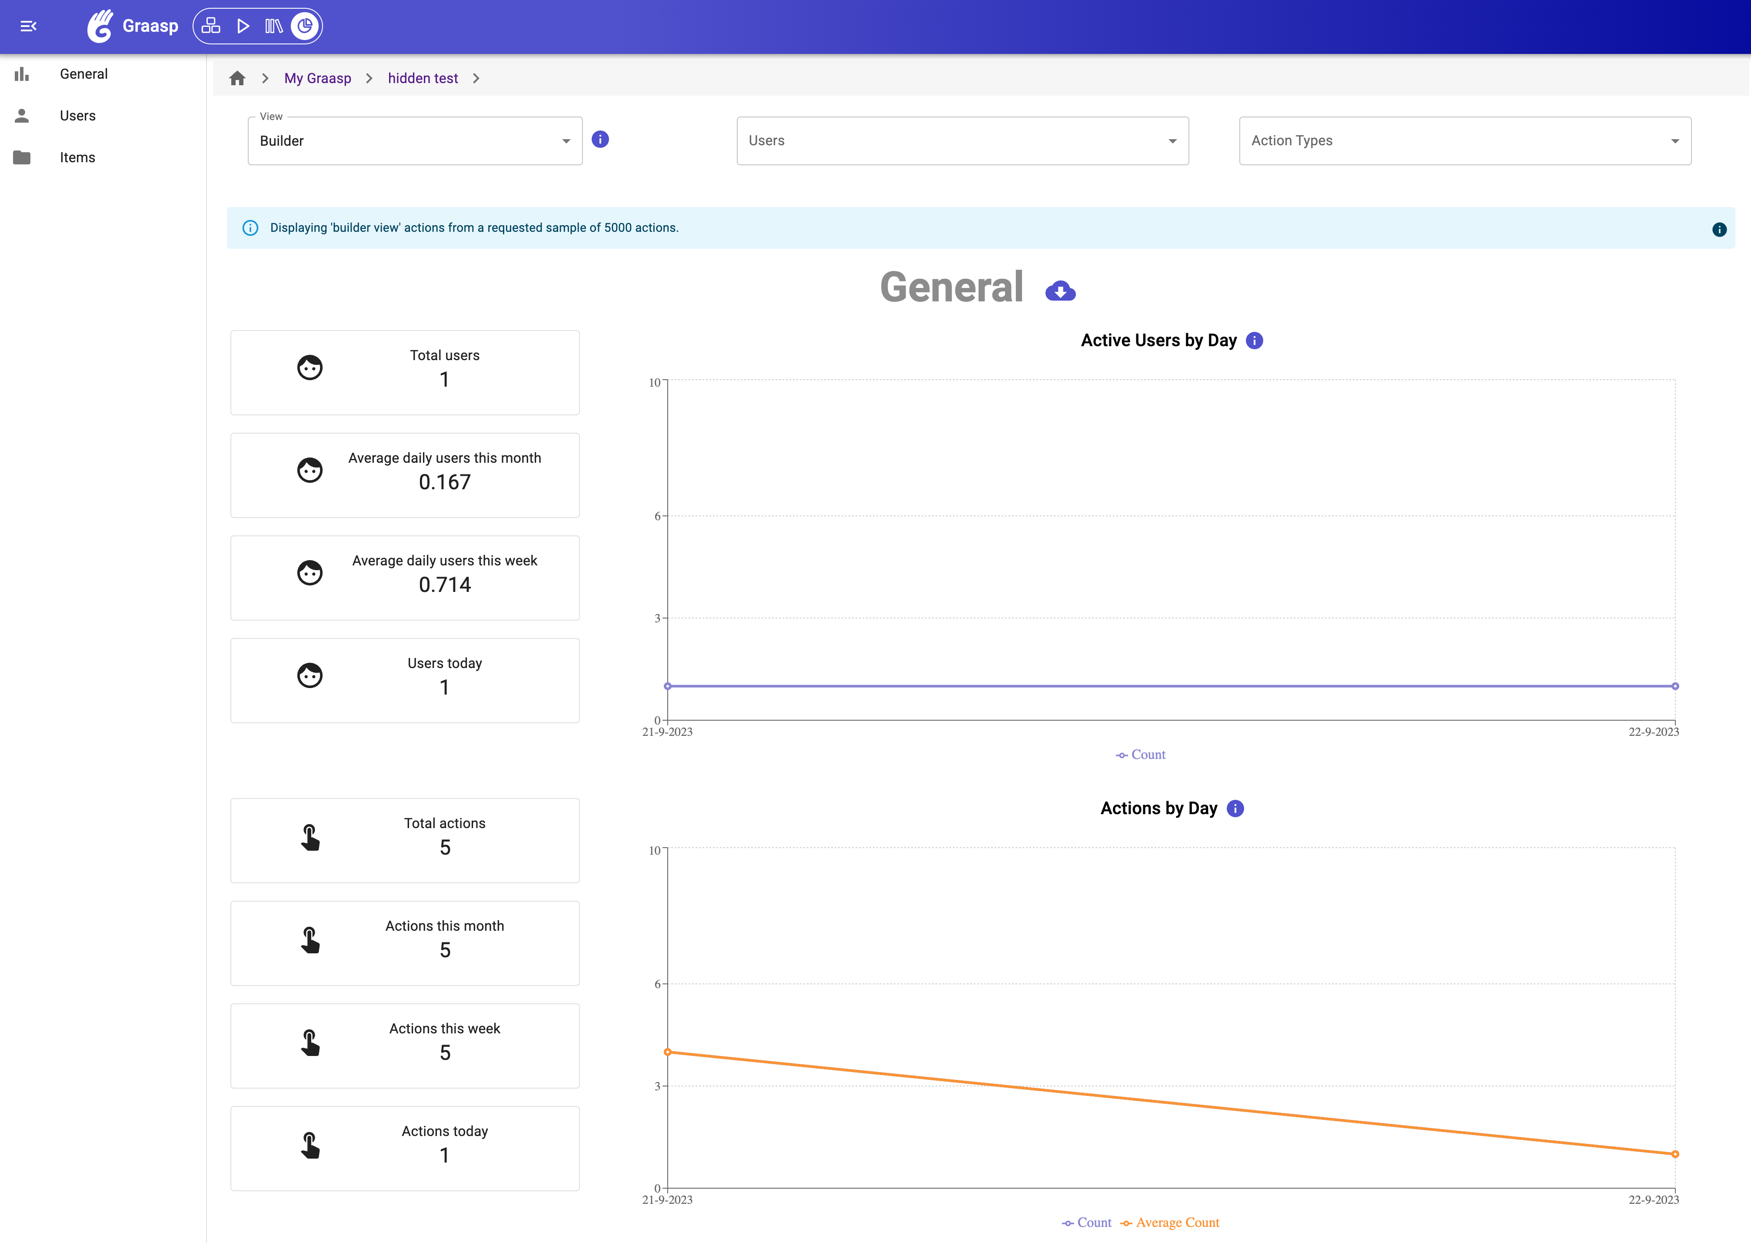Open hidden test breadcrumb link
1751x1243 pixels.
(x=423, y=78)
